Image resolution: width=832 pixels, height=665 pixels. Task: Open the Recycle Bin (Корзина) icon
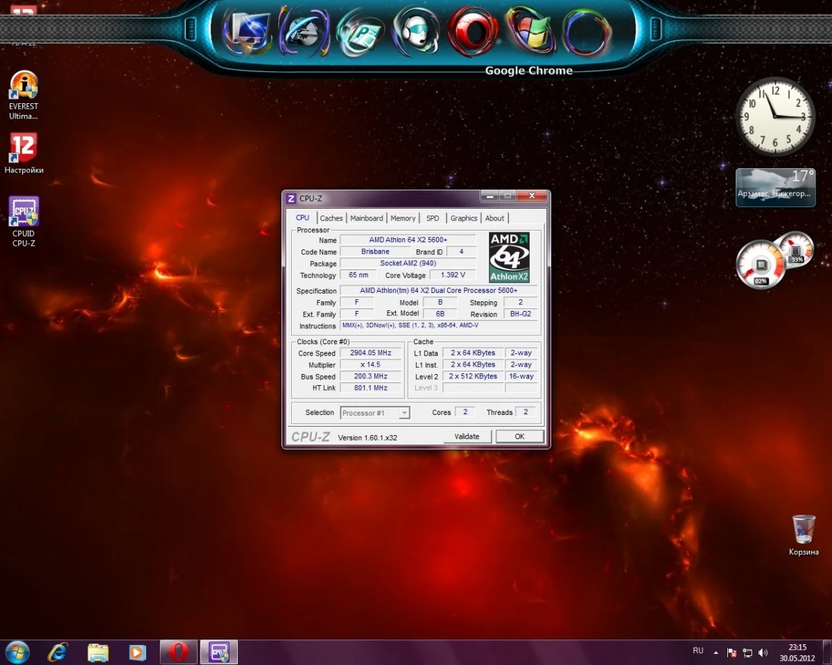[x=804, y=535]
